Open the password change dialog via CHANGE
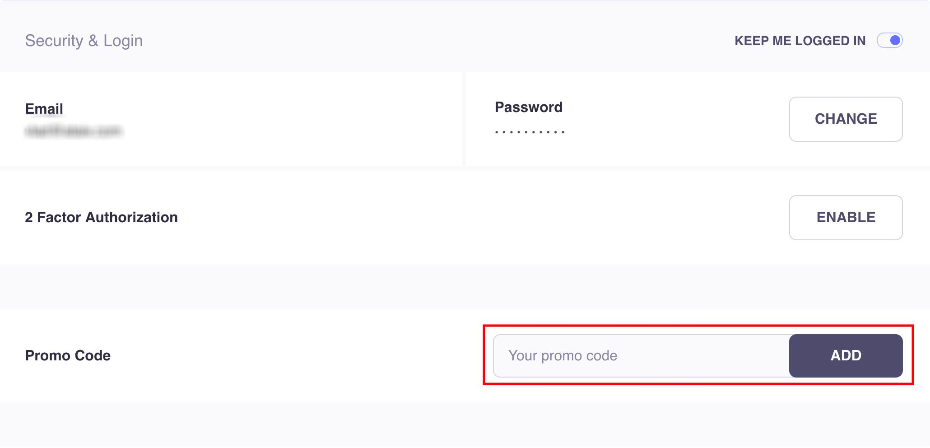930x448 pixels. point(845,119)
